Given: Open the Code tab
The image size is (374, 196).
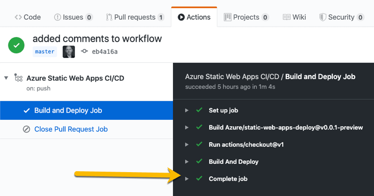Looking at the screenshot, I should pos(28,17).
